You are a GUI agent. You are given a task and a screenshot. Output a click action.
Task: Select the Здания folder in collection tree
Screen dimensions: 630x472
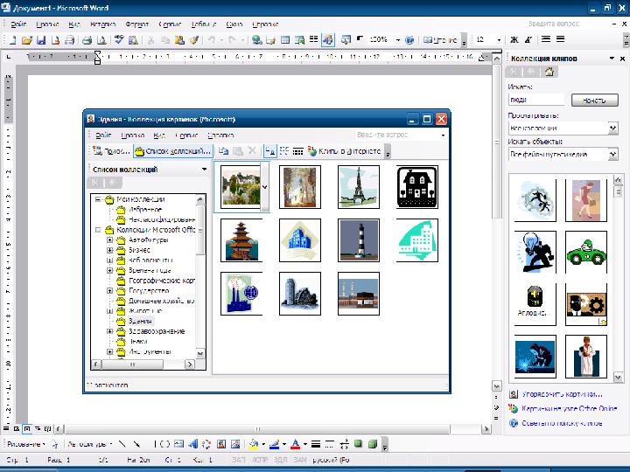click(x=140, y=321)
